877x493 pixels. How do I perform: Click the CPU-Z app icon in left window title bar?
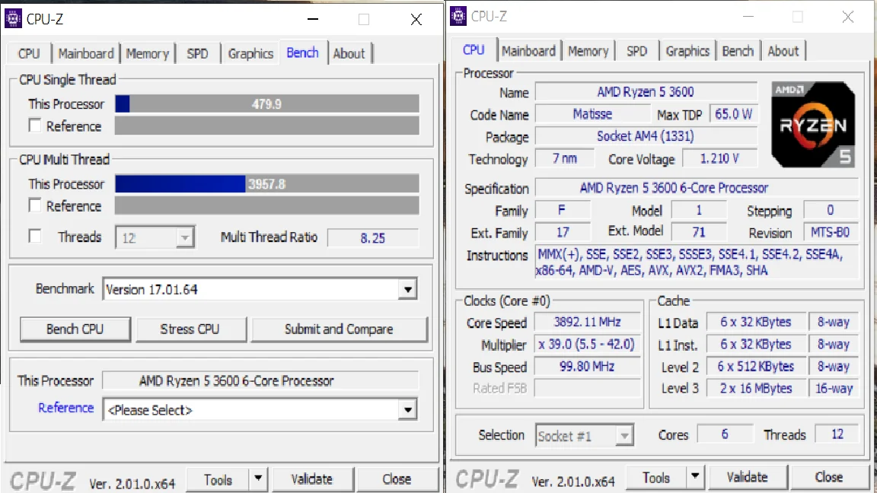click(13, 18)
